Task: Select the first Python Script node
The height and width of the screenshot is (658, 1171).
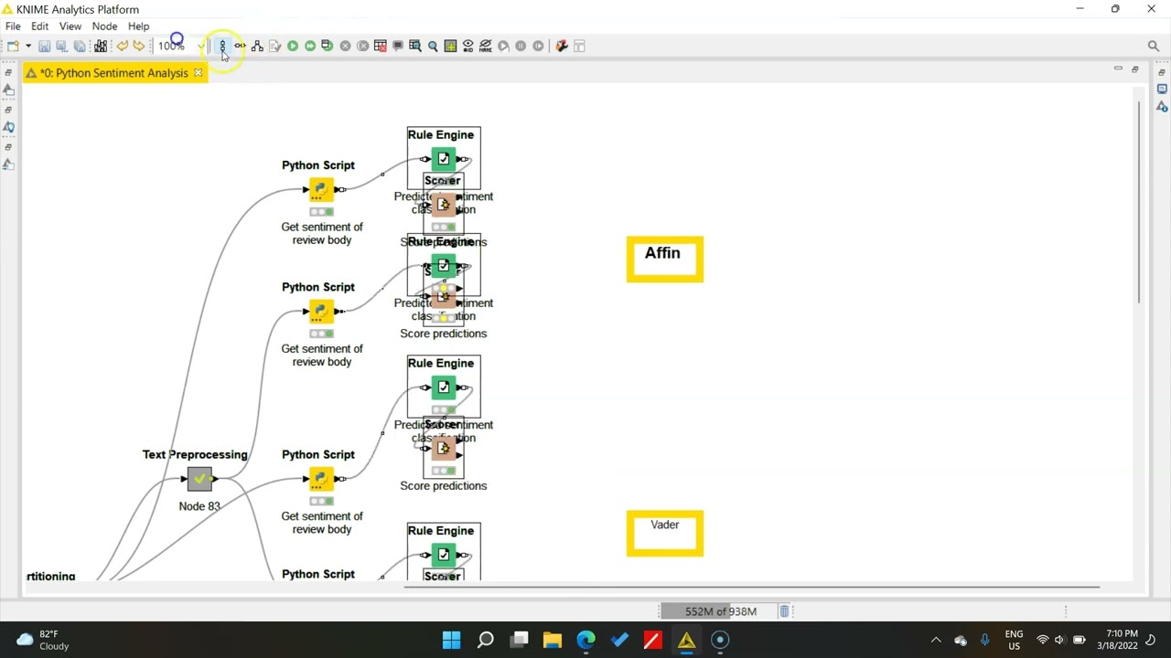Action: tap(320, 189)
